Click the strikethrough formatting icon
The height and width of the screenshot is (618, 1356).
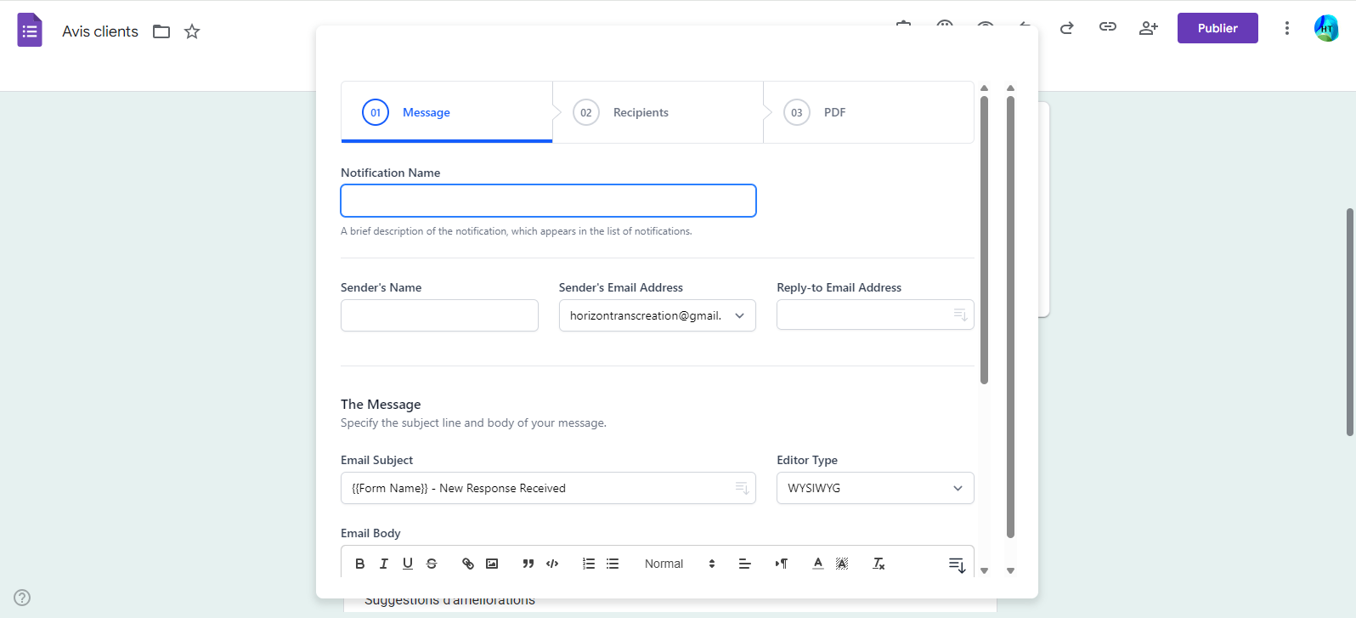coord(432,564)
